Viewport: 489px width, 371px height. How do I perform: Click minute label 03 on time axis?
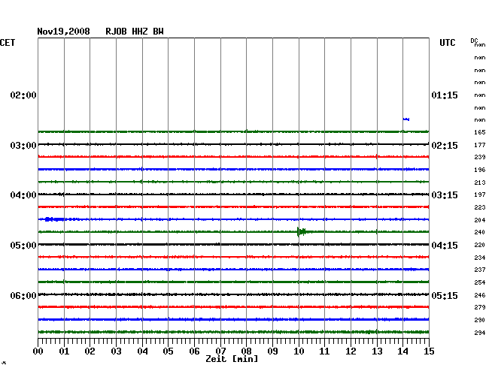click(116, 351)
